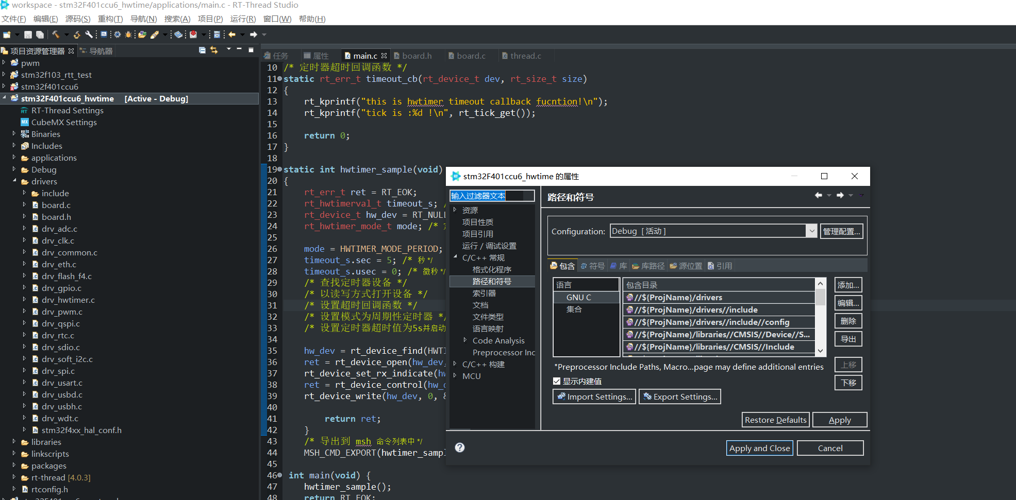The width and height of the screenshot is (1016, 500).
Task: Navigate back with the yellow arrow
Action: 232,35
